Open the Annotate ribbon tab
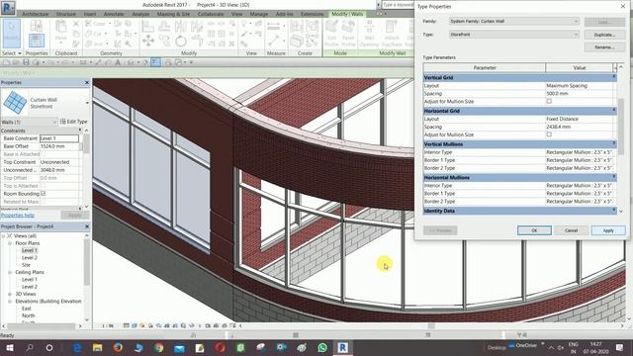This screenshot has height=356, width=633. [114, 14]
